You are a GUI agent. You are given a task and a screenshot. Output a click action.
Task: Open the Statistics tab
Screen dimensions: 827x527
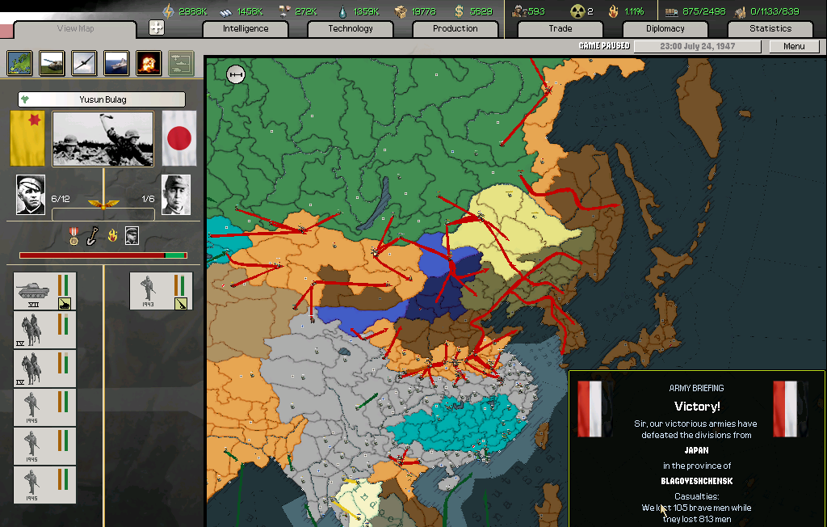[770, 28]
